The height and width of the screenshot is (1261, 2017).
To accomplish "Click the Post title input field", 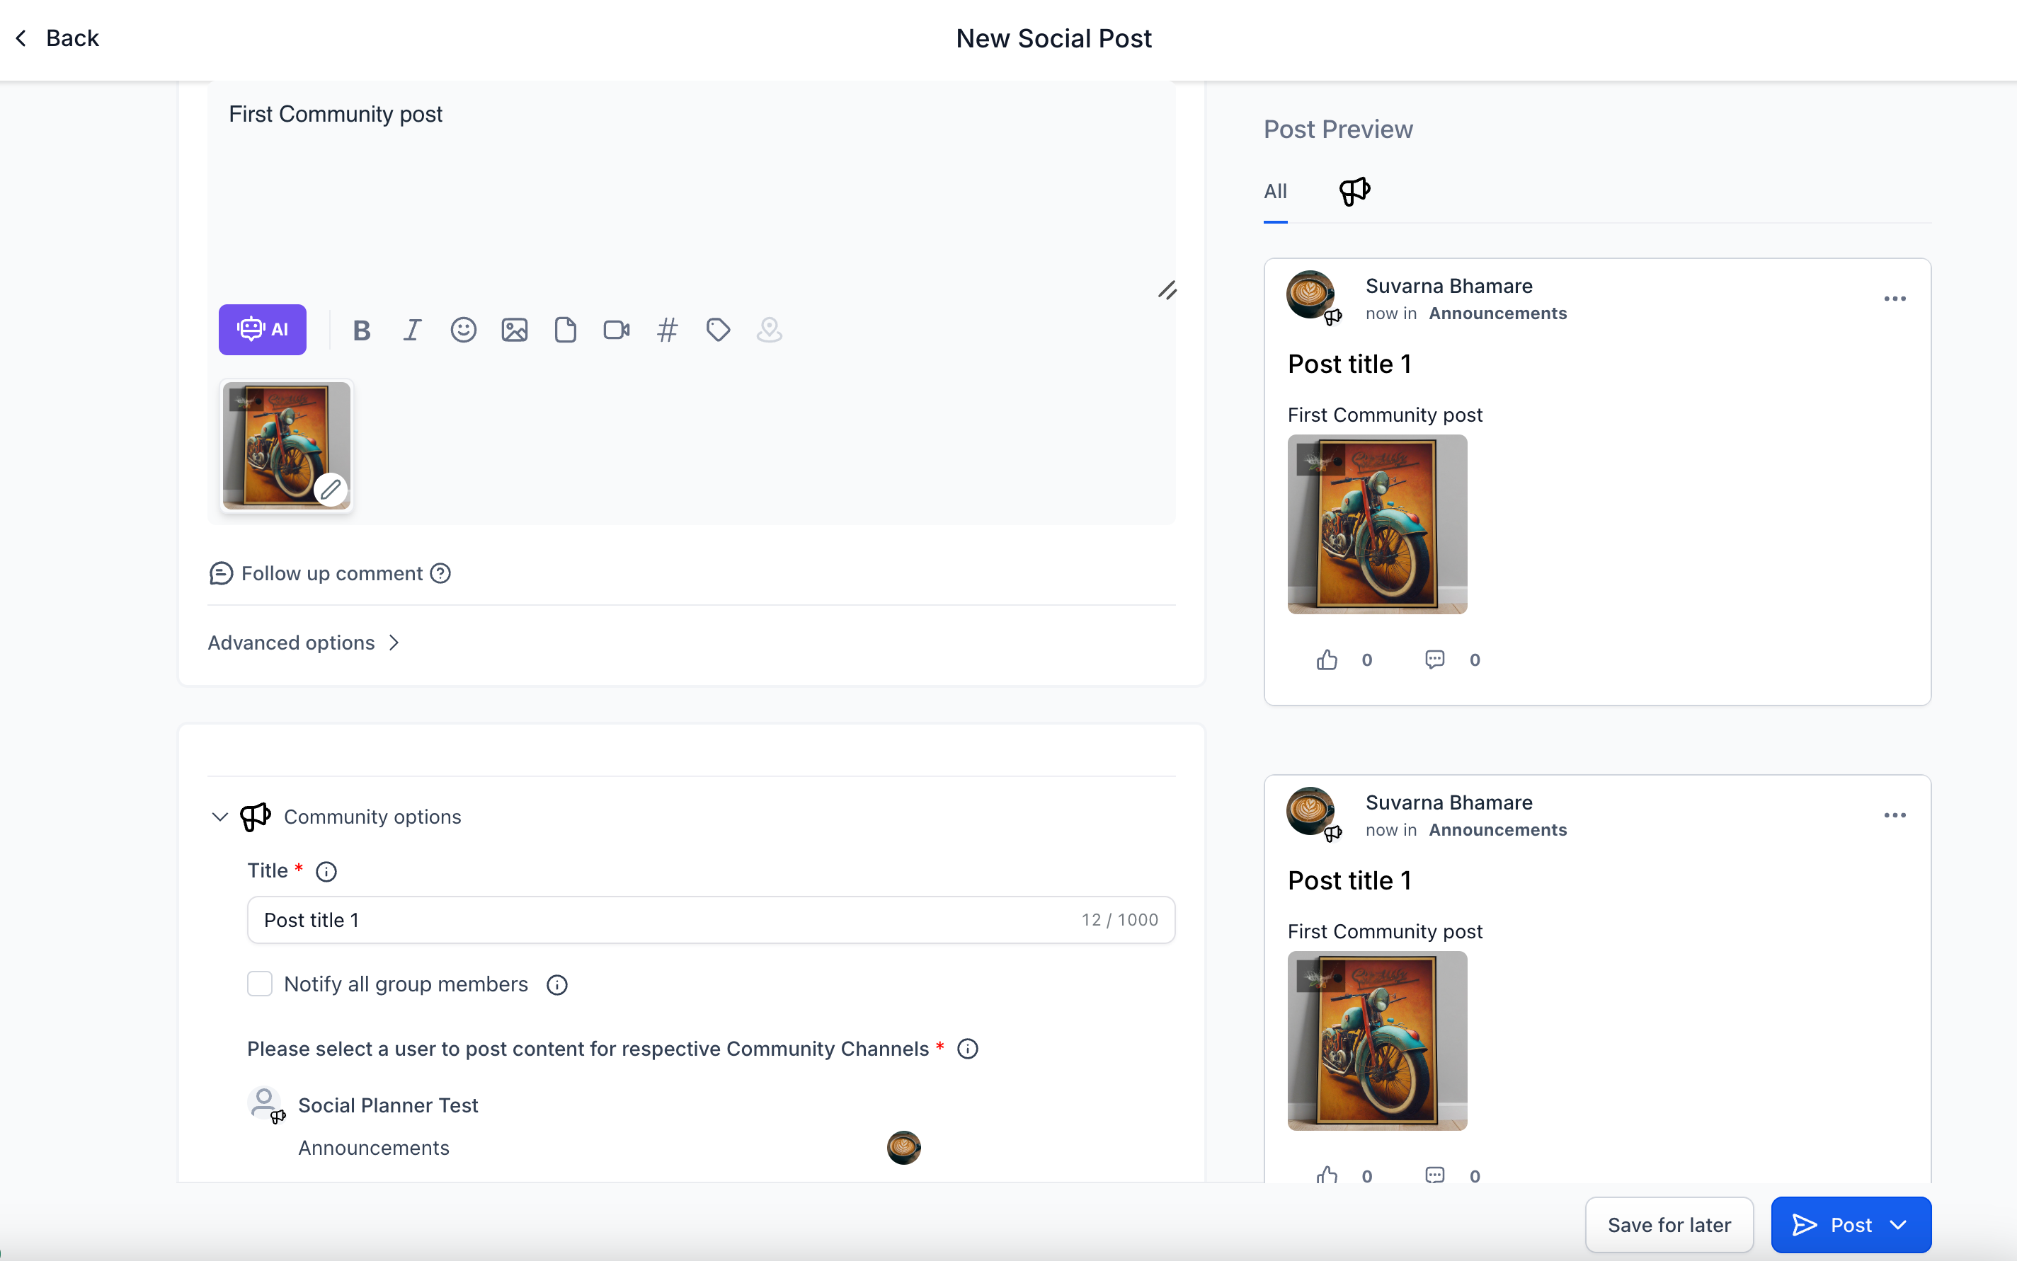I will click(x=668, y=920).
